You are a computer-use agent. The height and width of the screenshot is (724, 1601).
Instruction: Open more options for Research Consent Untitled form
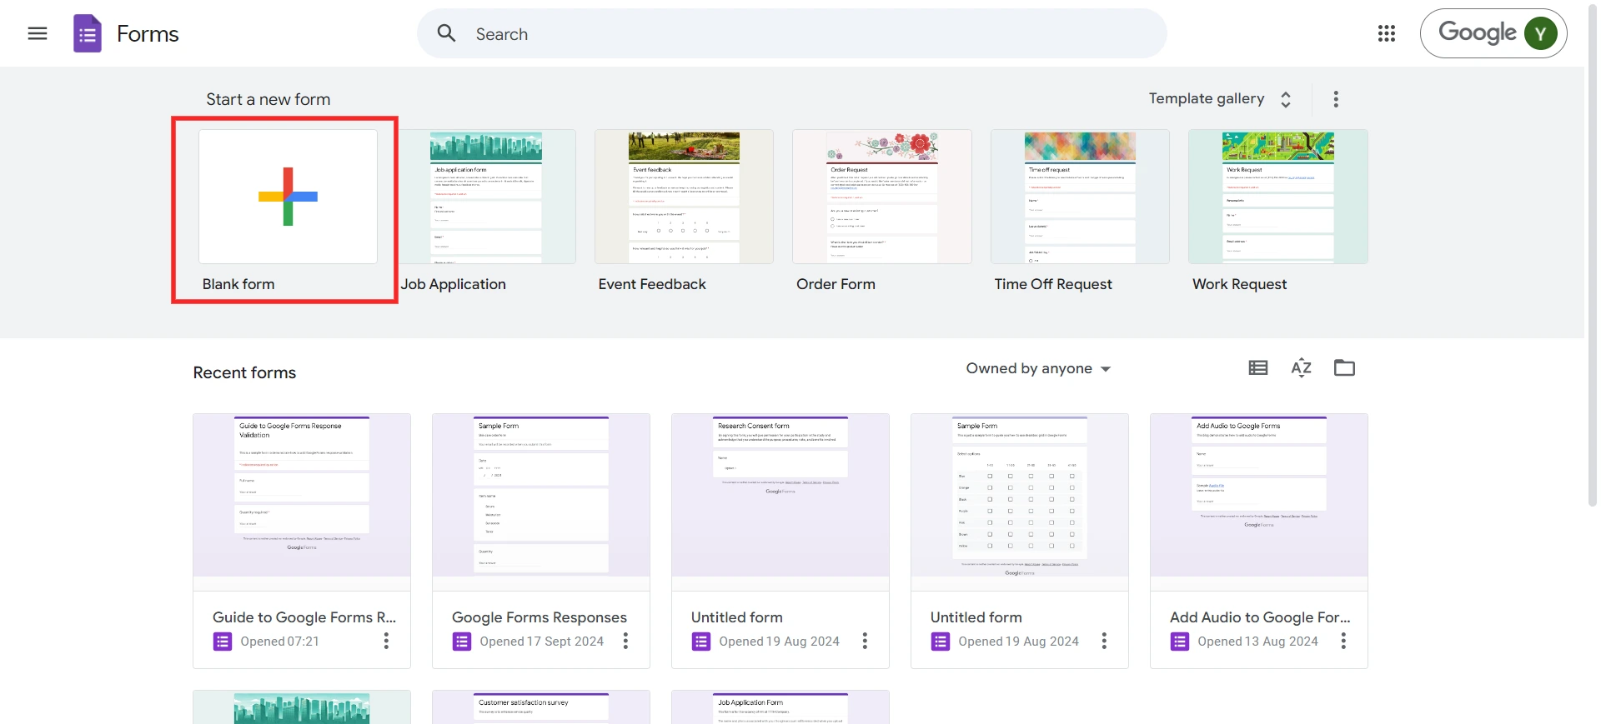pos(865,641)
